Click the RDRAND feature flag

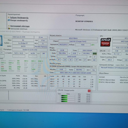pyautogui.click(x=4, y=71)
